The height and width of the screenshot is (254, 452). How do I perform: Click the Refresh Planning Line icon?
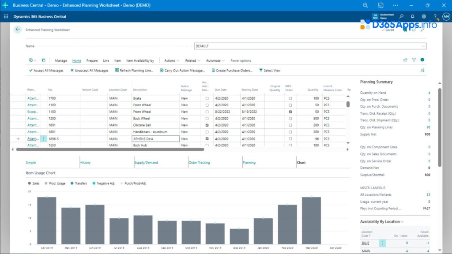117,70
